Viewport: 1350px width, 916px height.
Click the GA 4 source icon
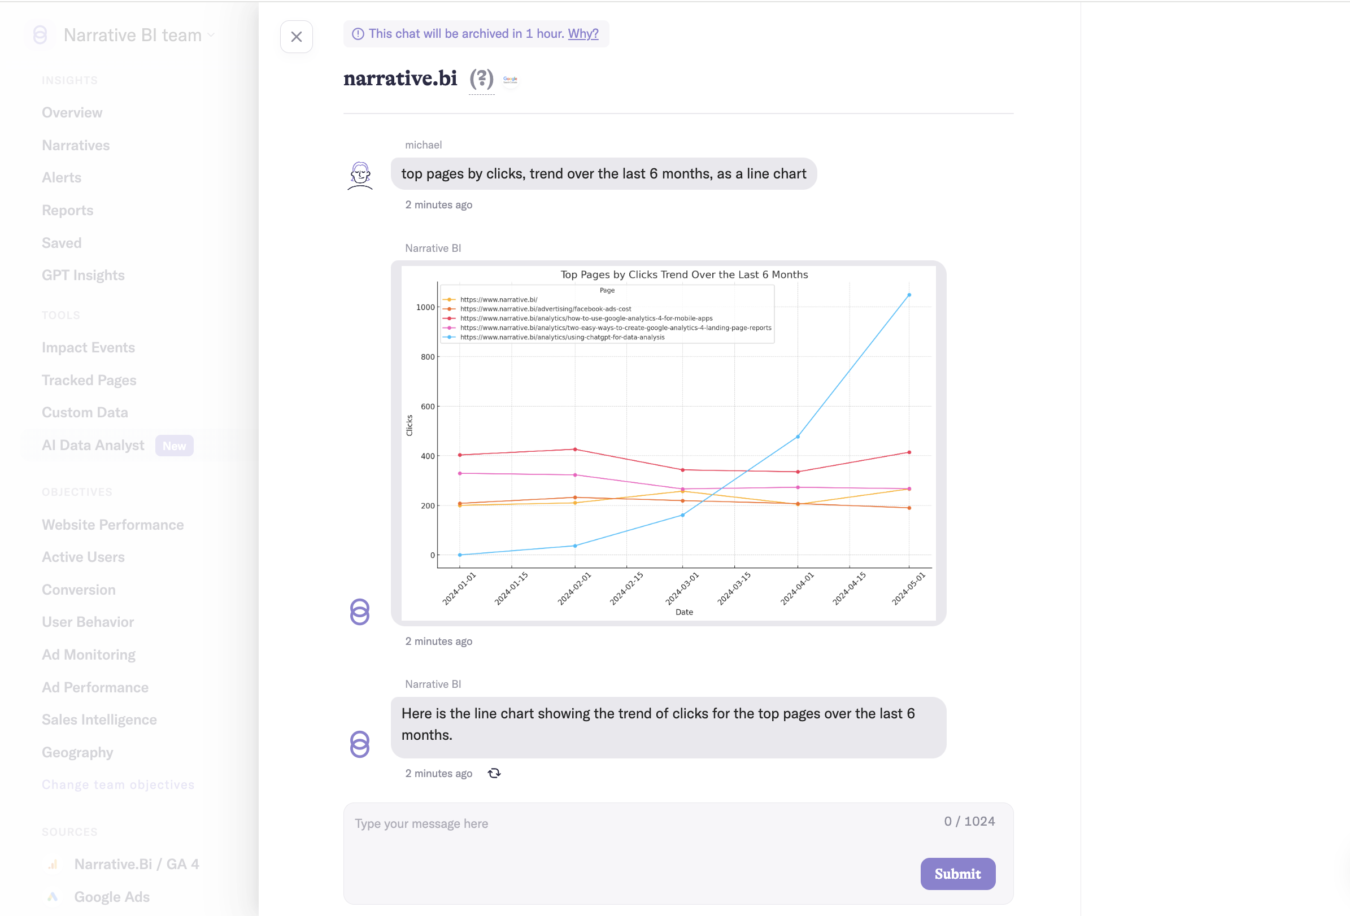53,864
